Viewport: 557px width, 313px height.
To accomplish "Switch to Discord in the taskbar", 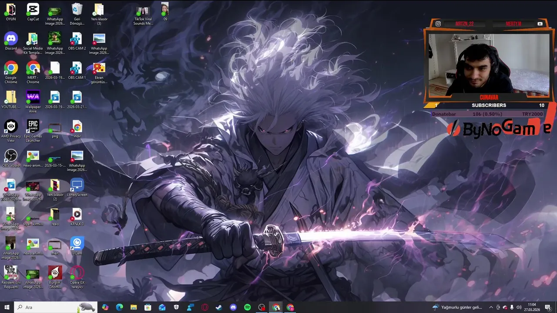I will click(x=233, y=307).
